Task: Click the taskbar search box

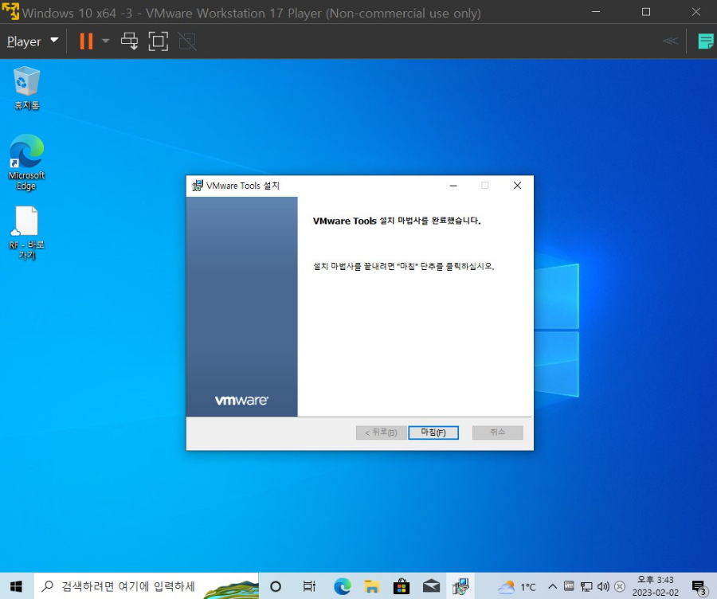Action: pyautogui.click(x=147, y=586)
